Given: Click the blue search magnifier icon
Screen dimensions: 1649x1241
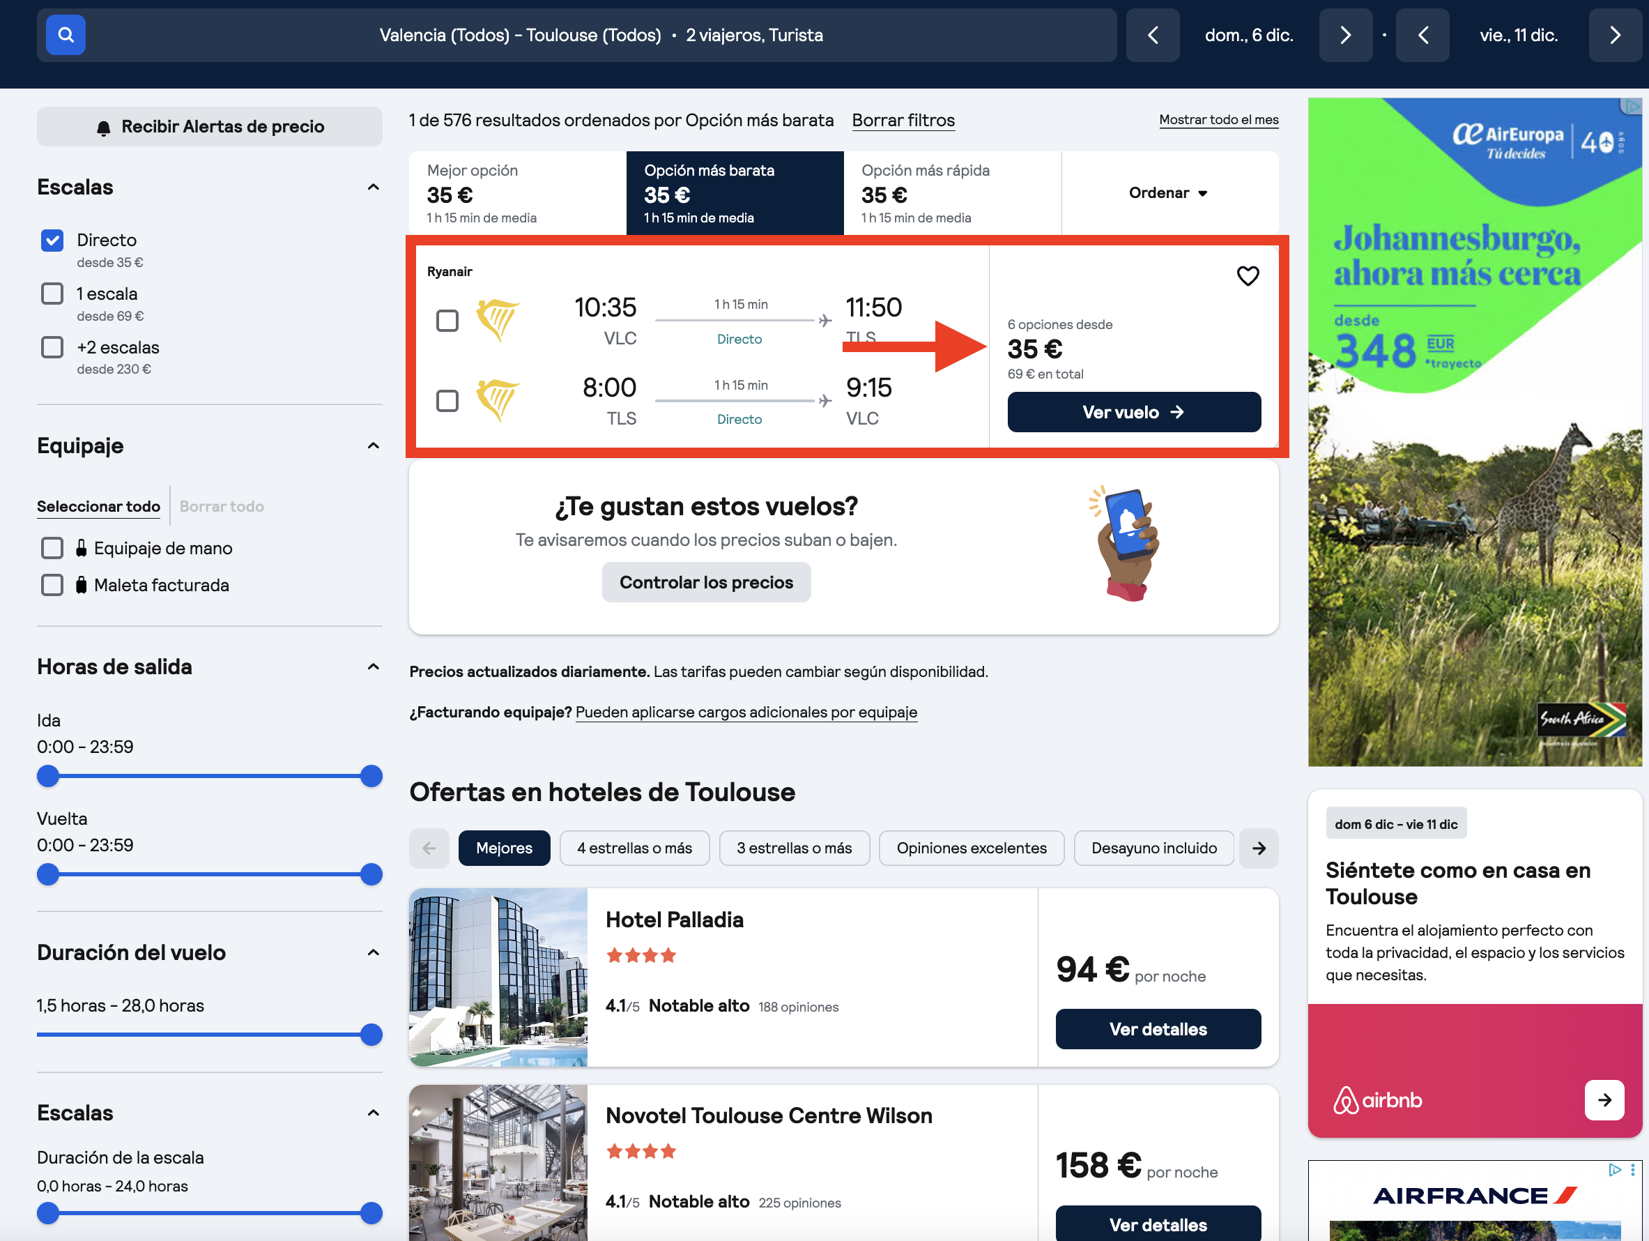Looking at the screenshot, I should click(x=66, y=35).
